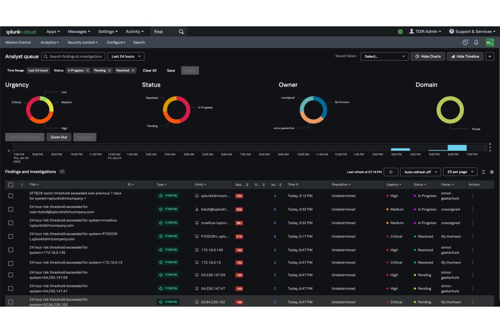This screenshot has height=333, width=500.
Task: Click the 3:00 PM timeline bar
Action: tap(400, 149)
